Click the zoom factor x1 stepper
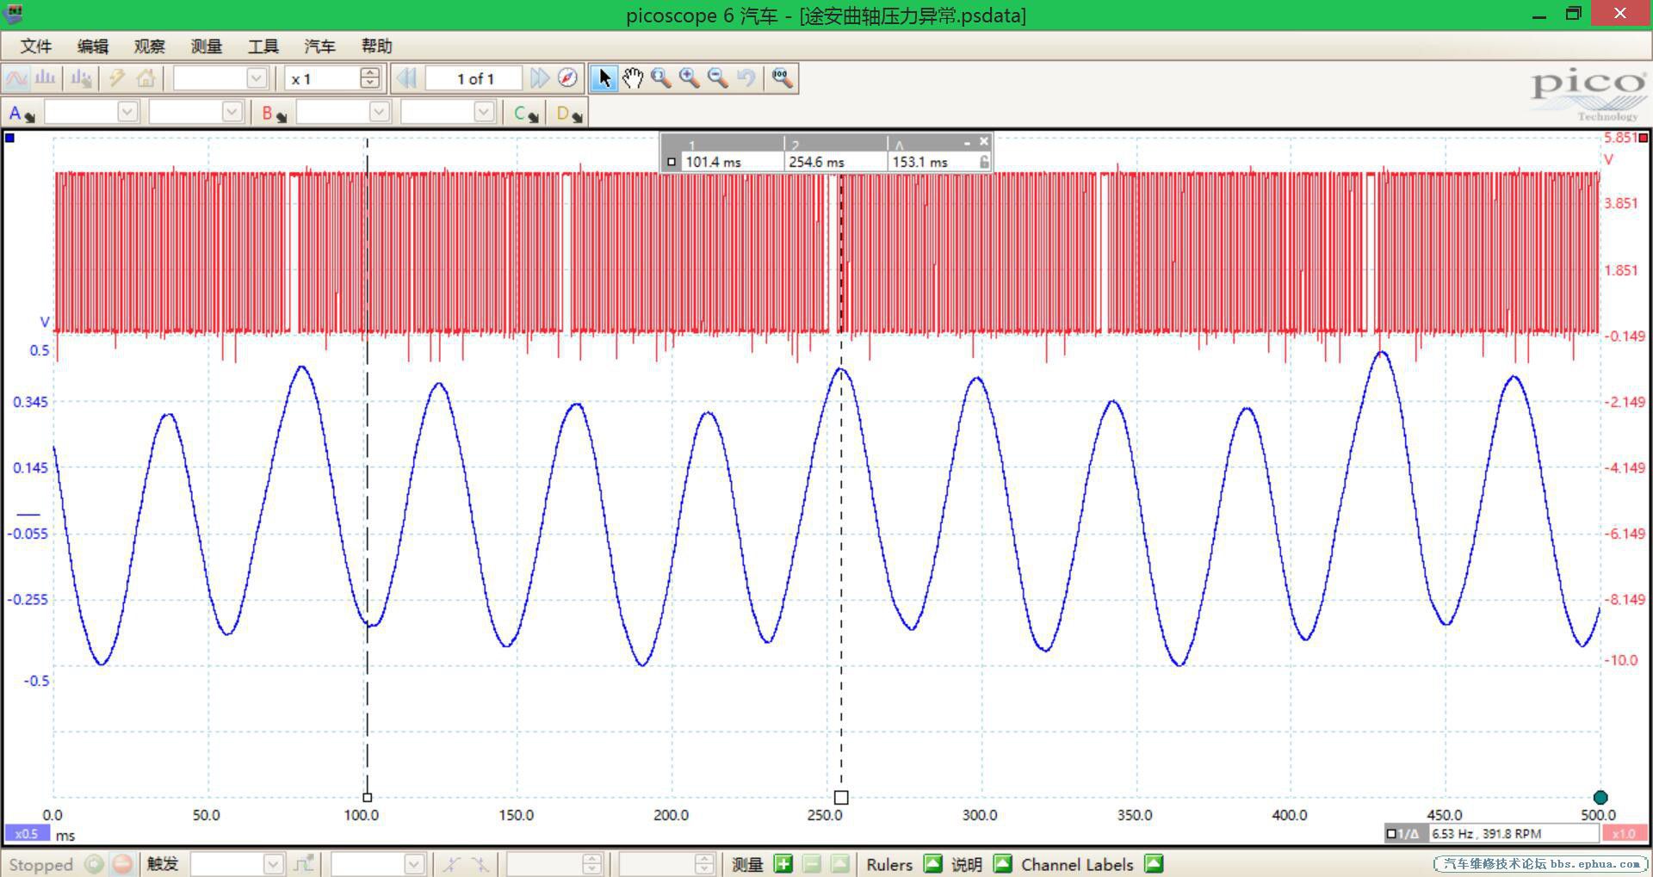Image resolution: width=1653 pixels, height=877 pixels. tap(370, 78)
